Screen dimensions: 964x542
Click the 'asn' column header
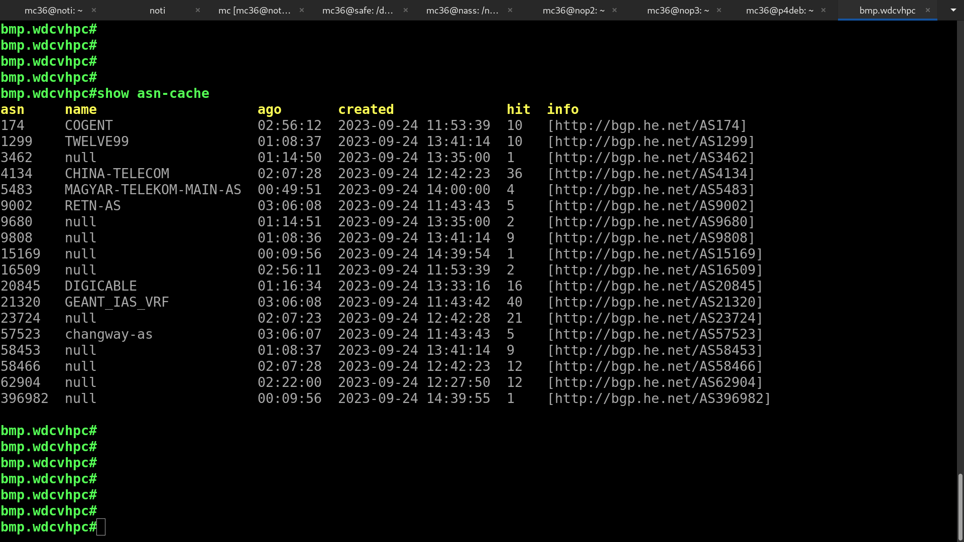coord(13,109)
